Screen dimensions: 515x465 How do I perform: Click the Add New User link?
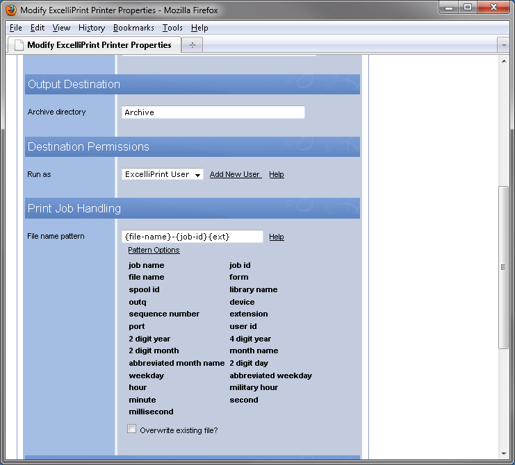pyautogui.click(x=236, y=174)
